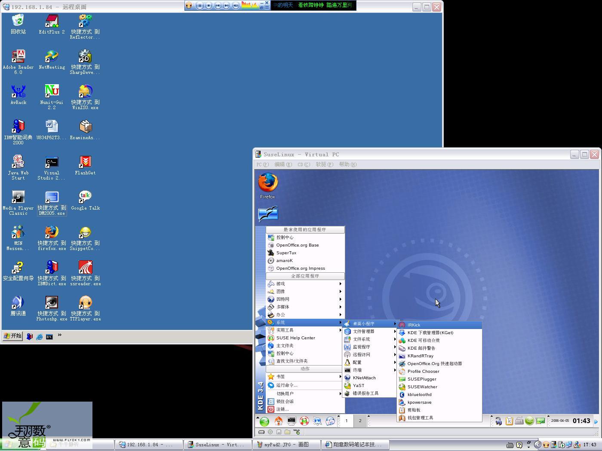Expand 文件管理器 submenu in system menu
This screenshot has height=451, width=602.
370,332
